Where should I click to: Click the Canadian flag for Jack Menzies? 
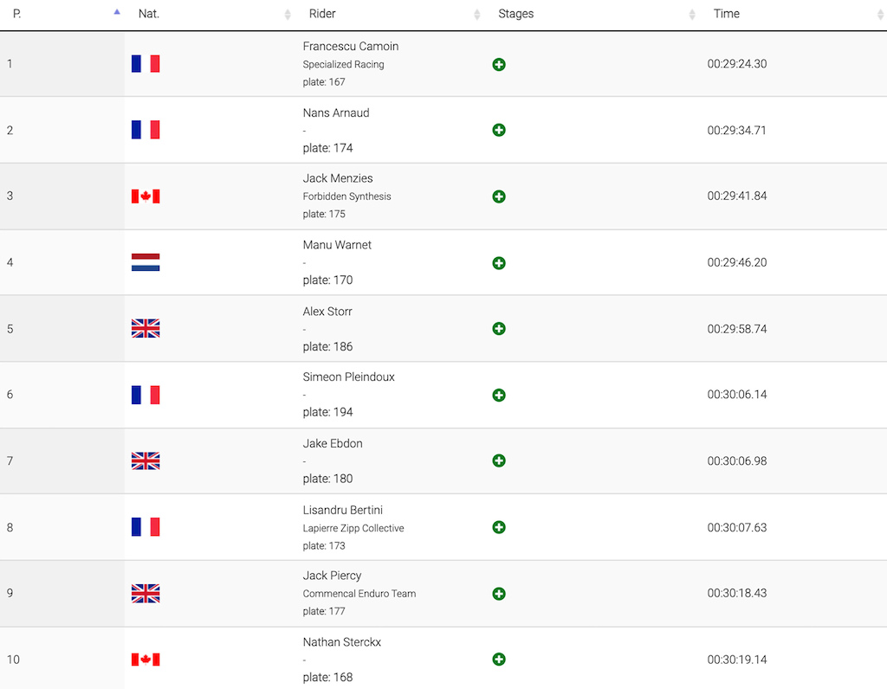click(146, 196)
